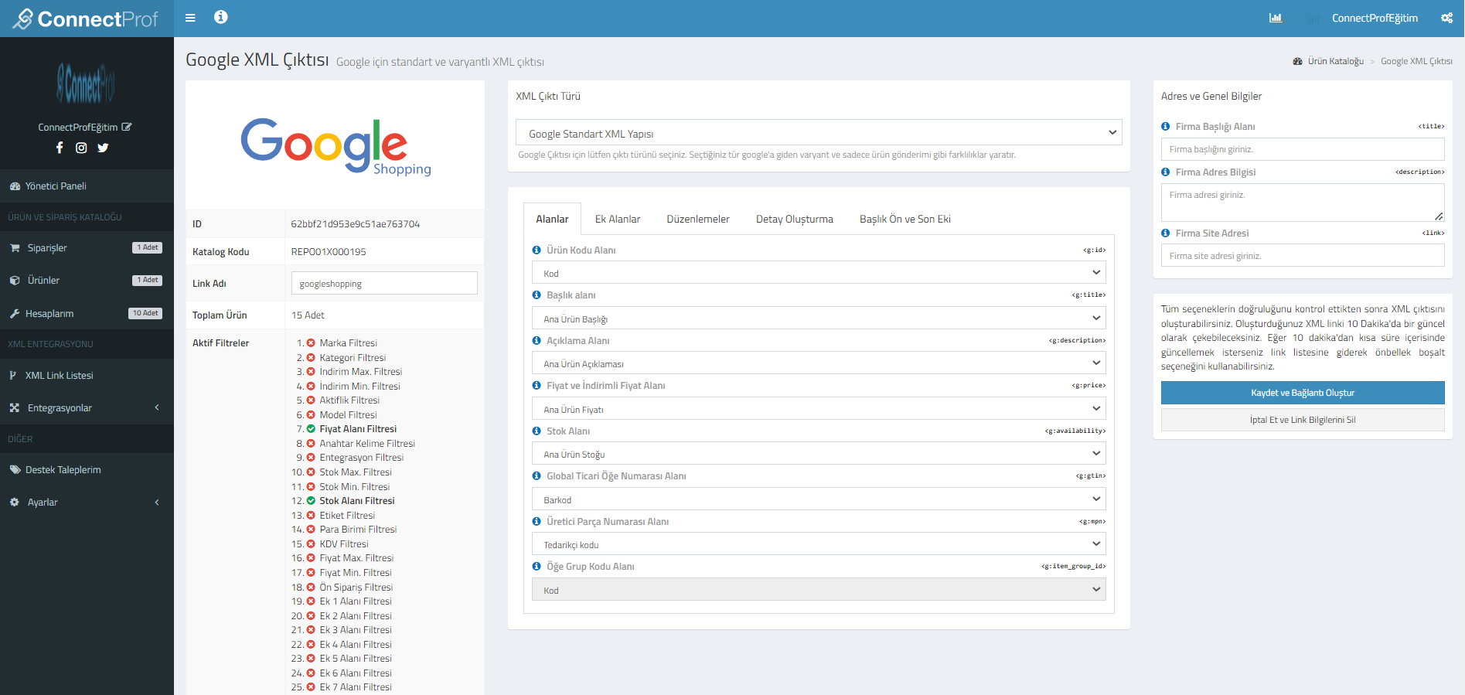The height and width of the screenshot is (695, 1465).
Task: Open Fiyat ve İndirimli Fiyat dropdown
Action: 819,409
